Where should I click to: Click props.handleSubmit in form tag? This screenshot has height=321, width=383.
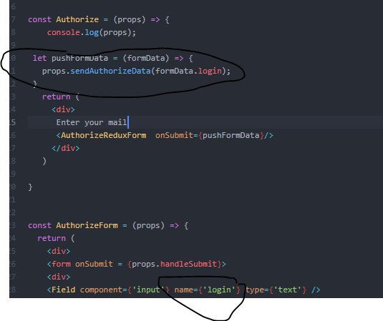(x=175, y=264)
